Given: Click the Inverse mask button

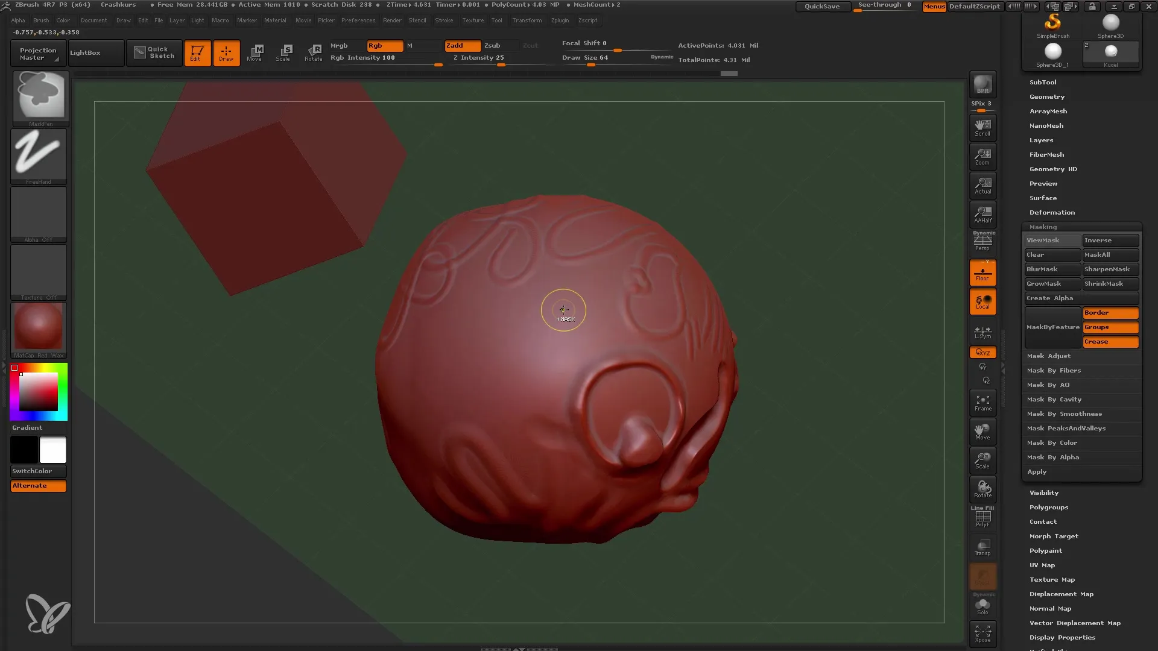Looking at the screenshot, I should click(x=1110, y=239).
